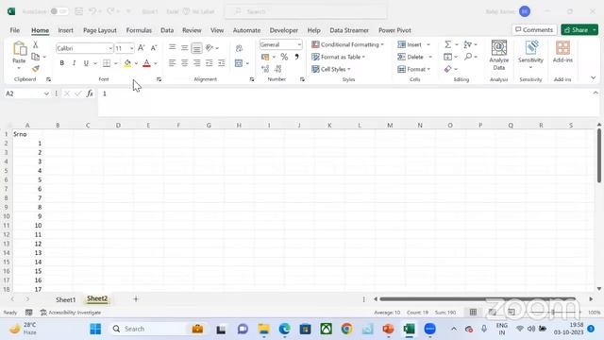Click Delete cells button
Screen dimensions: 604x340
(411, 57)
